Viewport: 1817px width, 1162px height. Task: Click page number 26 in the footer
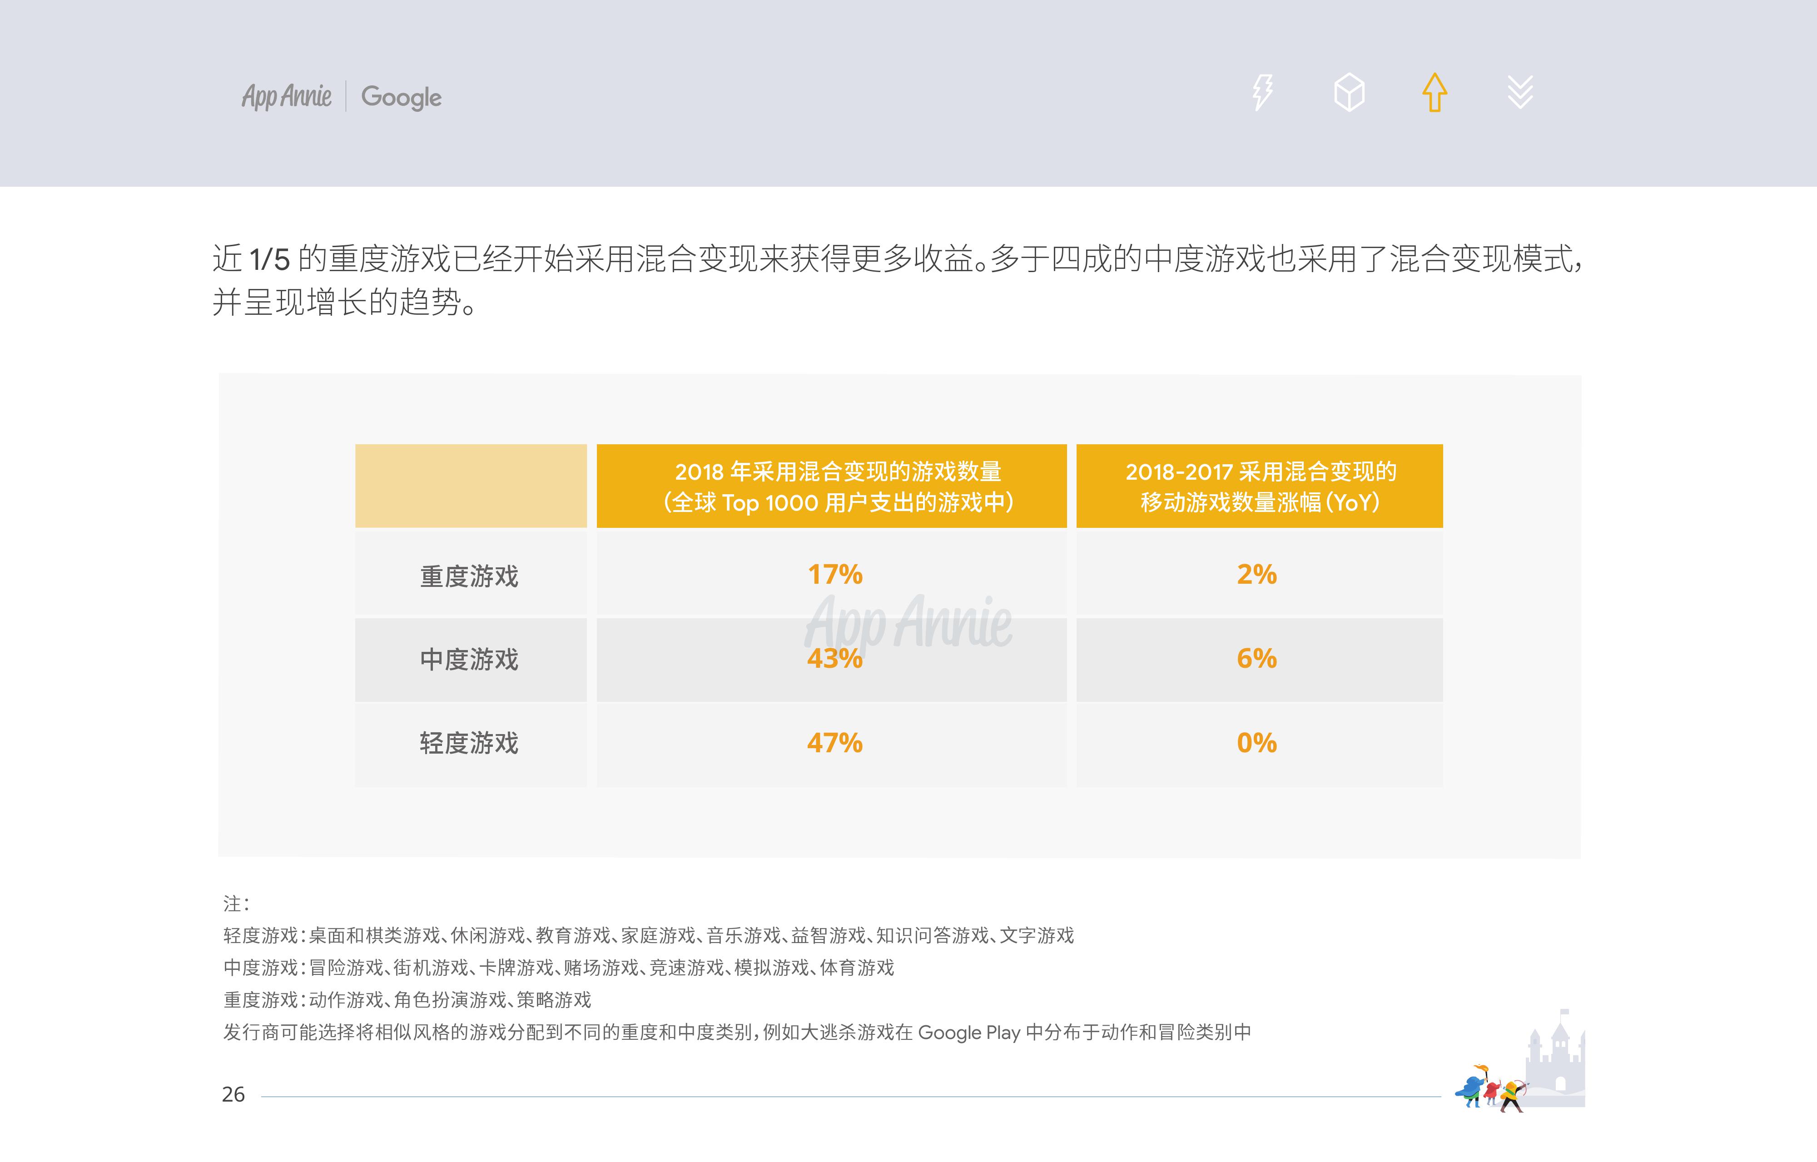233,1094
